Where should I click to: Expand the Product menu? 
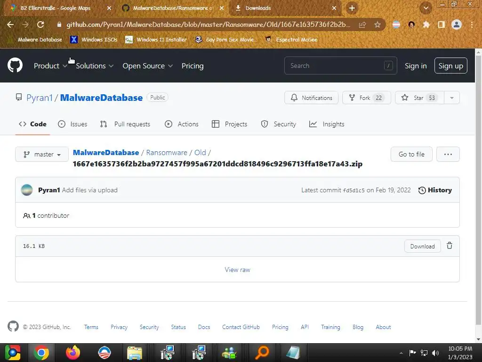(x=50, y=66)
